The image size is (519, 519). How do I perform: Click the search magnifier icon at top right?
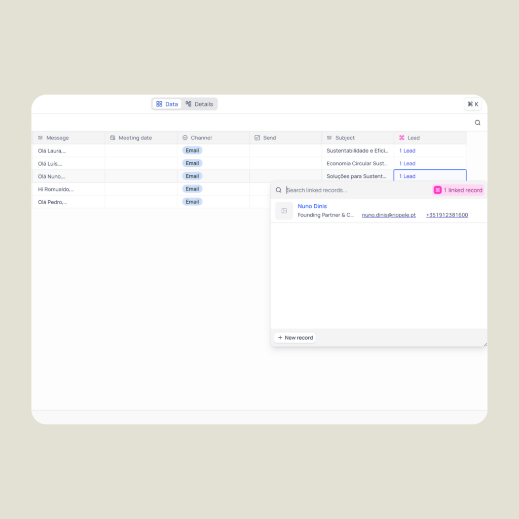pos(477,123)
